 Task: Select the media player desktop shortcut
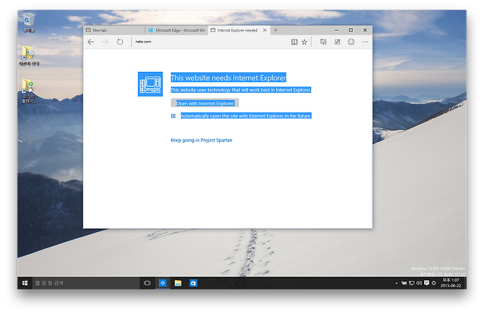[x=28, y=91]
